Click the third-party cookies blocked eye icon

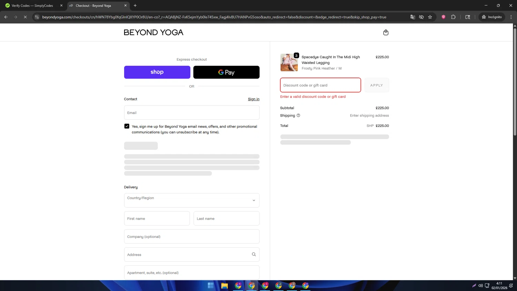(x=421, y=17)
